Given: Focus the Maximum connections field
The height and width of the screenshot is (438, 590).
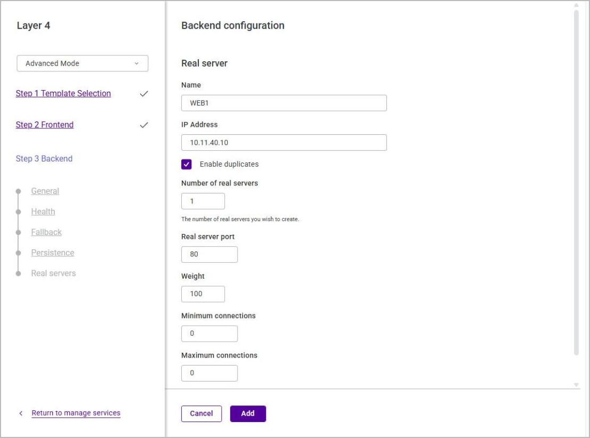Looking at the screenshot, I should click(209, 373).
